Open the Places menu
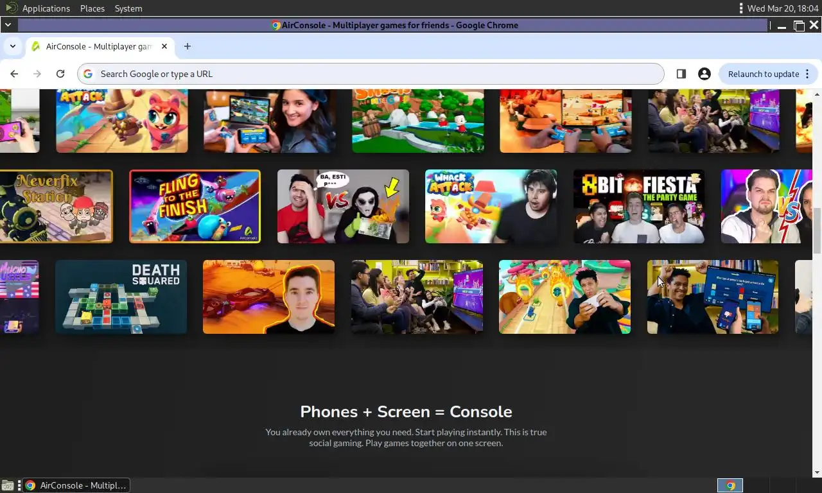This screenshot has width=822, height=493. click(x=92, y=8)
